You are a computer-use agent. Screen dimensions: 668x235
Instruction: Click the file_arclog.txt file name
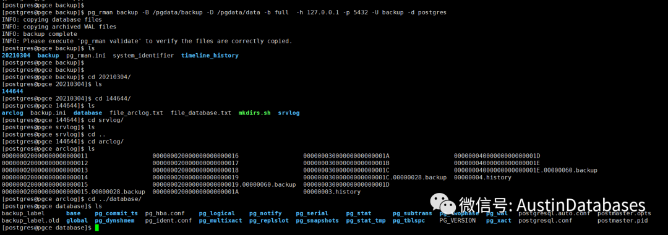pyautogui.click(x=136, y=113)
